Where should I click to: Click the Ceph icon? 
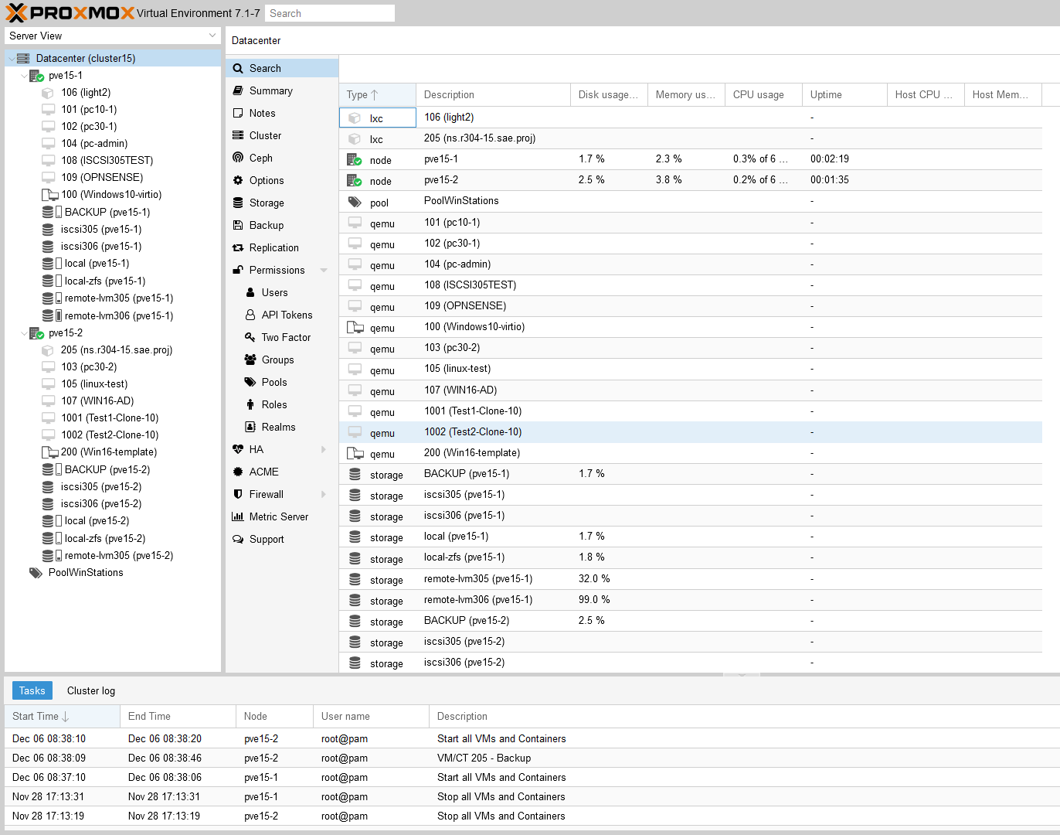(x=238, y=158)
